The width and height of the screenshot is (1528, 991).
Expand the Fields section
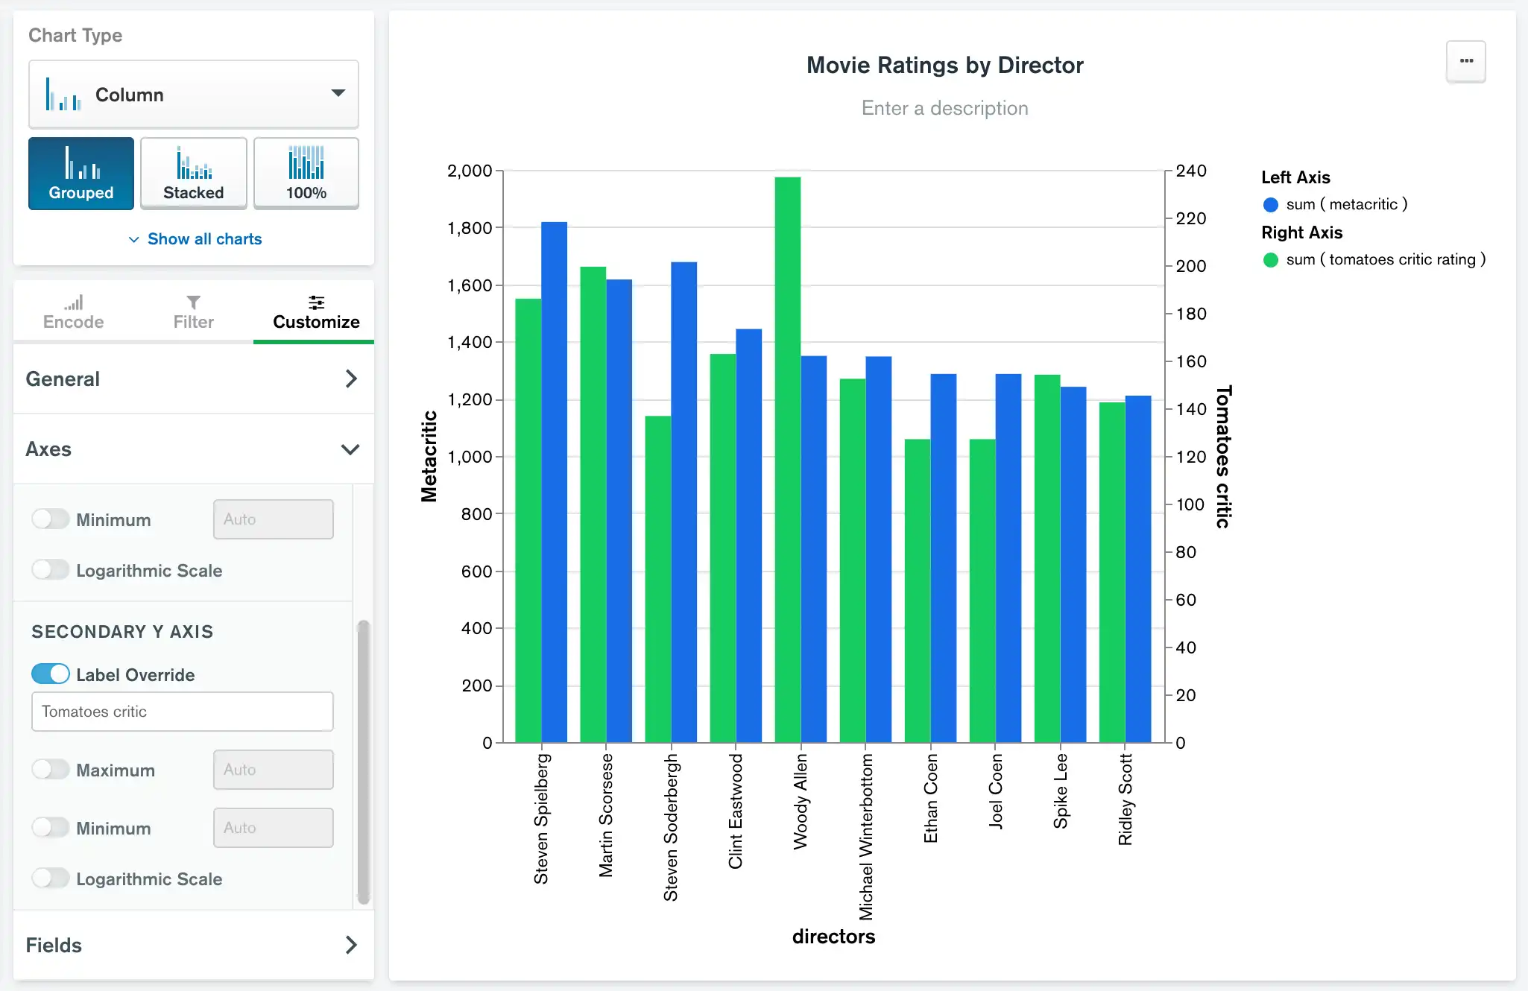coord(195,944)
